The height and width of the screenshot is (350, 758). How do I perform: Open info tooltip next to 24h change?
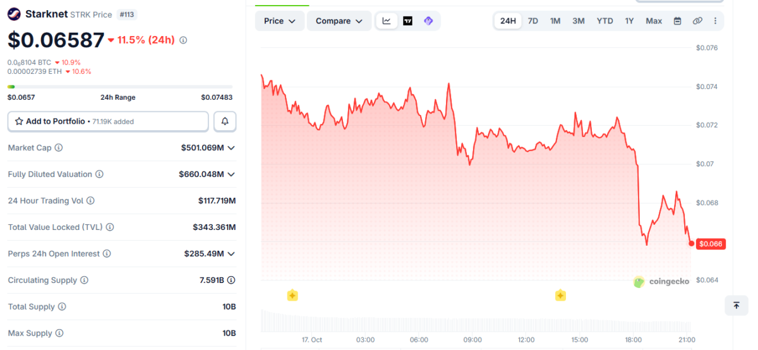coord(183,40)
